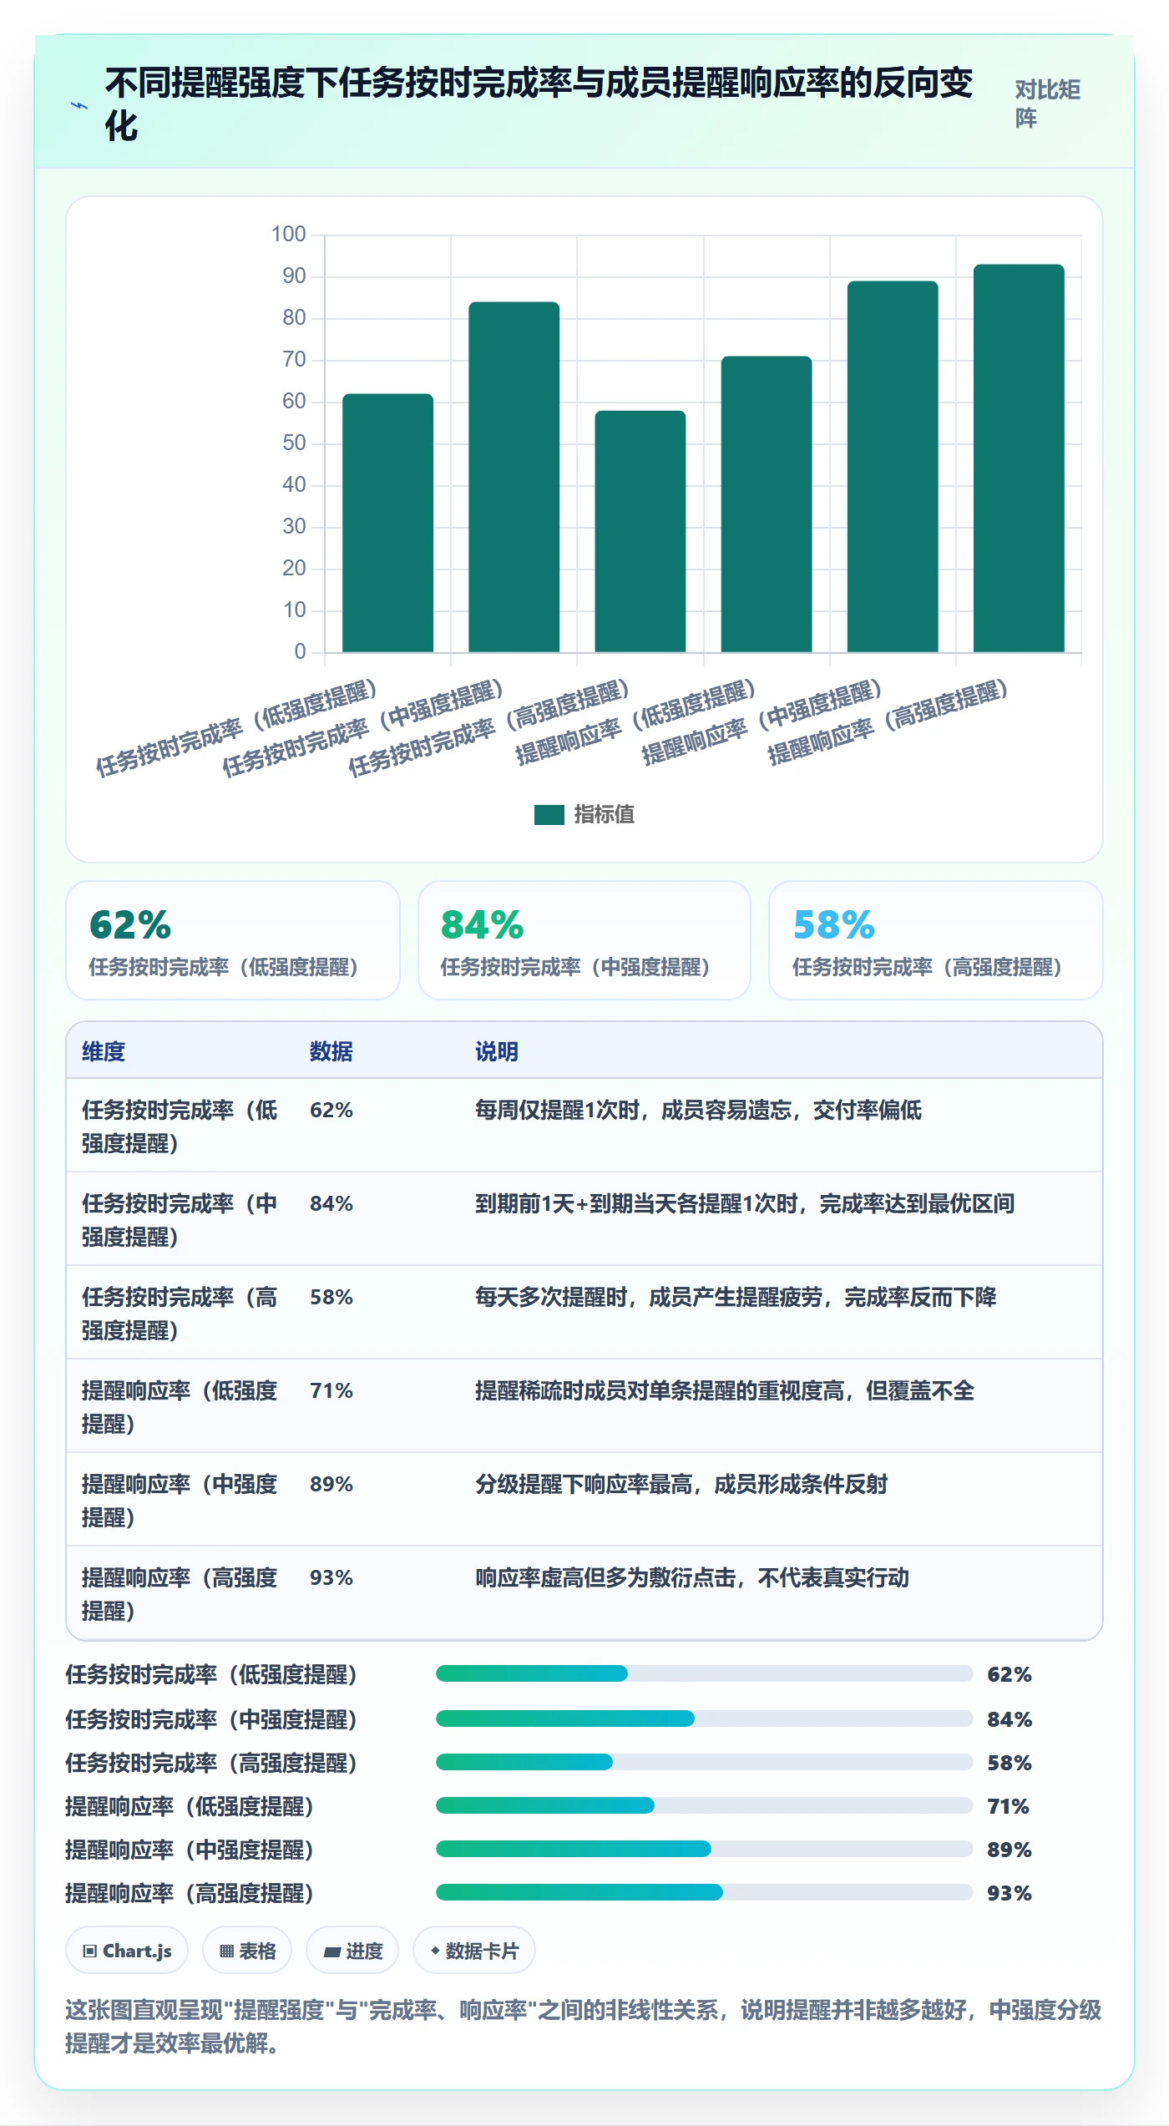Click the chart bar for 提醒响应率（高强度提醒）
The image size is (1169, 2126).
pos(1019,458)
